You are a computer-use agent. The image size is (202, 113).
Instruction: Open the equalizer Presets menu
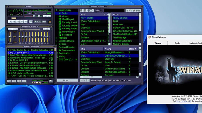click(x=46, y=29)
